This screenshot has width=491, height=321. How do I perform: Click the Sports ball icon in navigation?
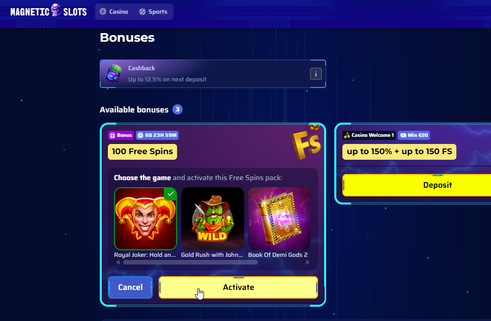point(142,12)
